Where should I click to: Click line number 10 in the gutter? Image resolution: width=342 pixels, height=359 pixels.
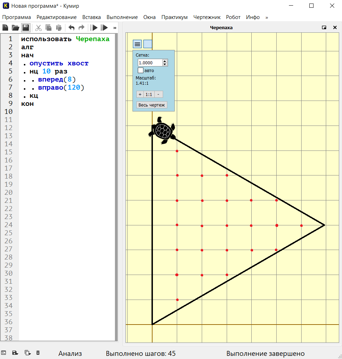click(x=8, y=112)
